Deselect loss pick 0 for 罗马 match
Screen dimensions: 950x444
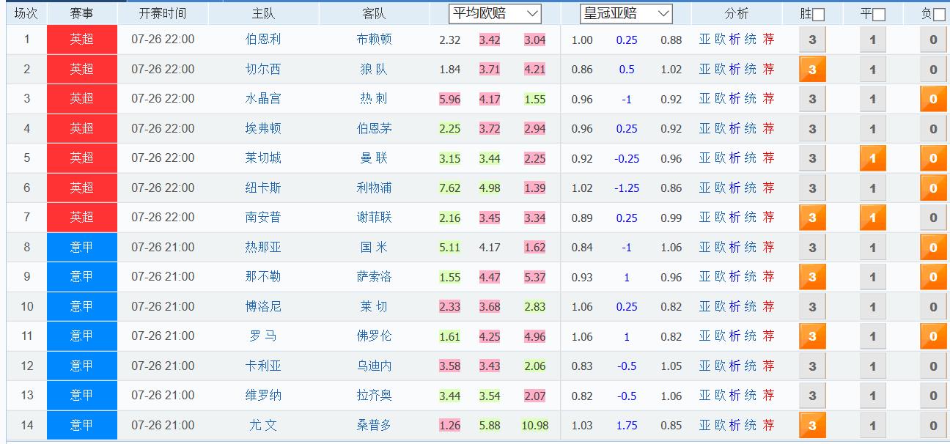click(933, 336)
